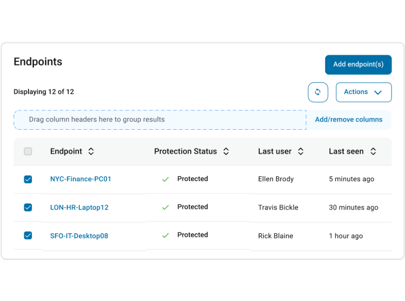Viewport: 405px width, 301px height.
Task: Open the SFO-IT-Desktop08 endpoint link
Action: pyautogui.click(x=79, y=236)
